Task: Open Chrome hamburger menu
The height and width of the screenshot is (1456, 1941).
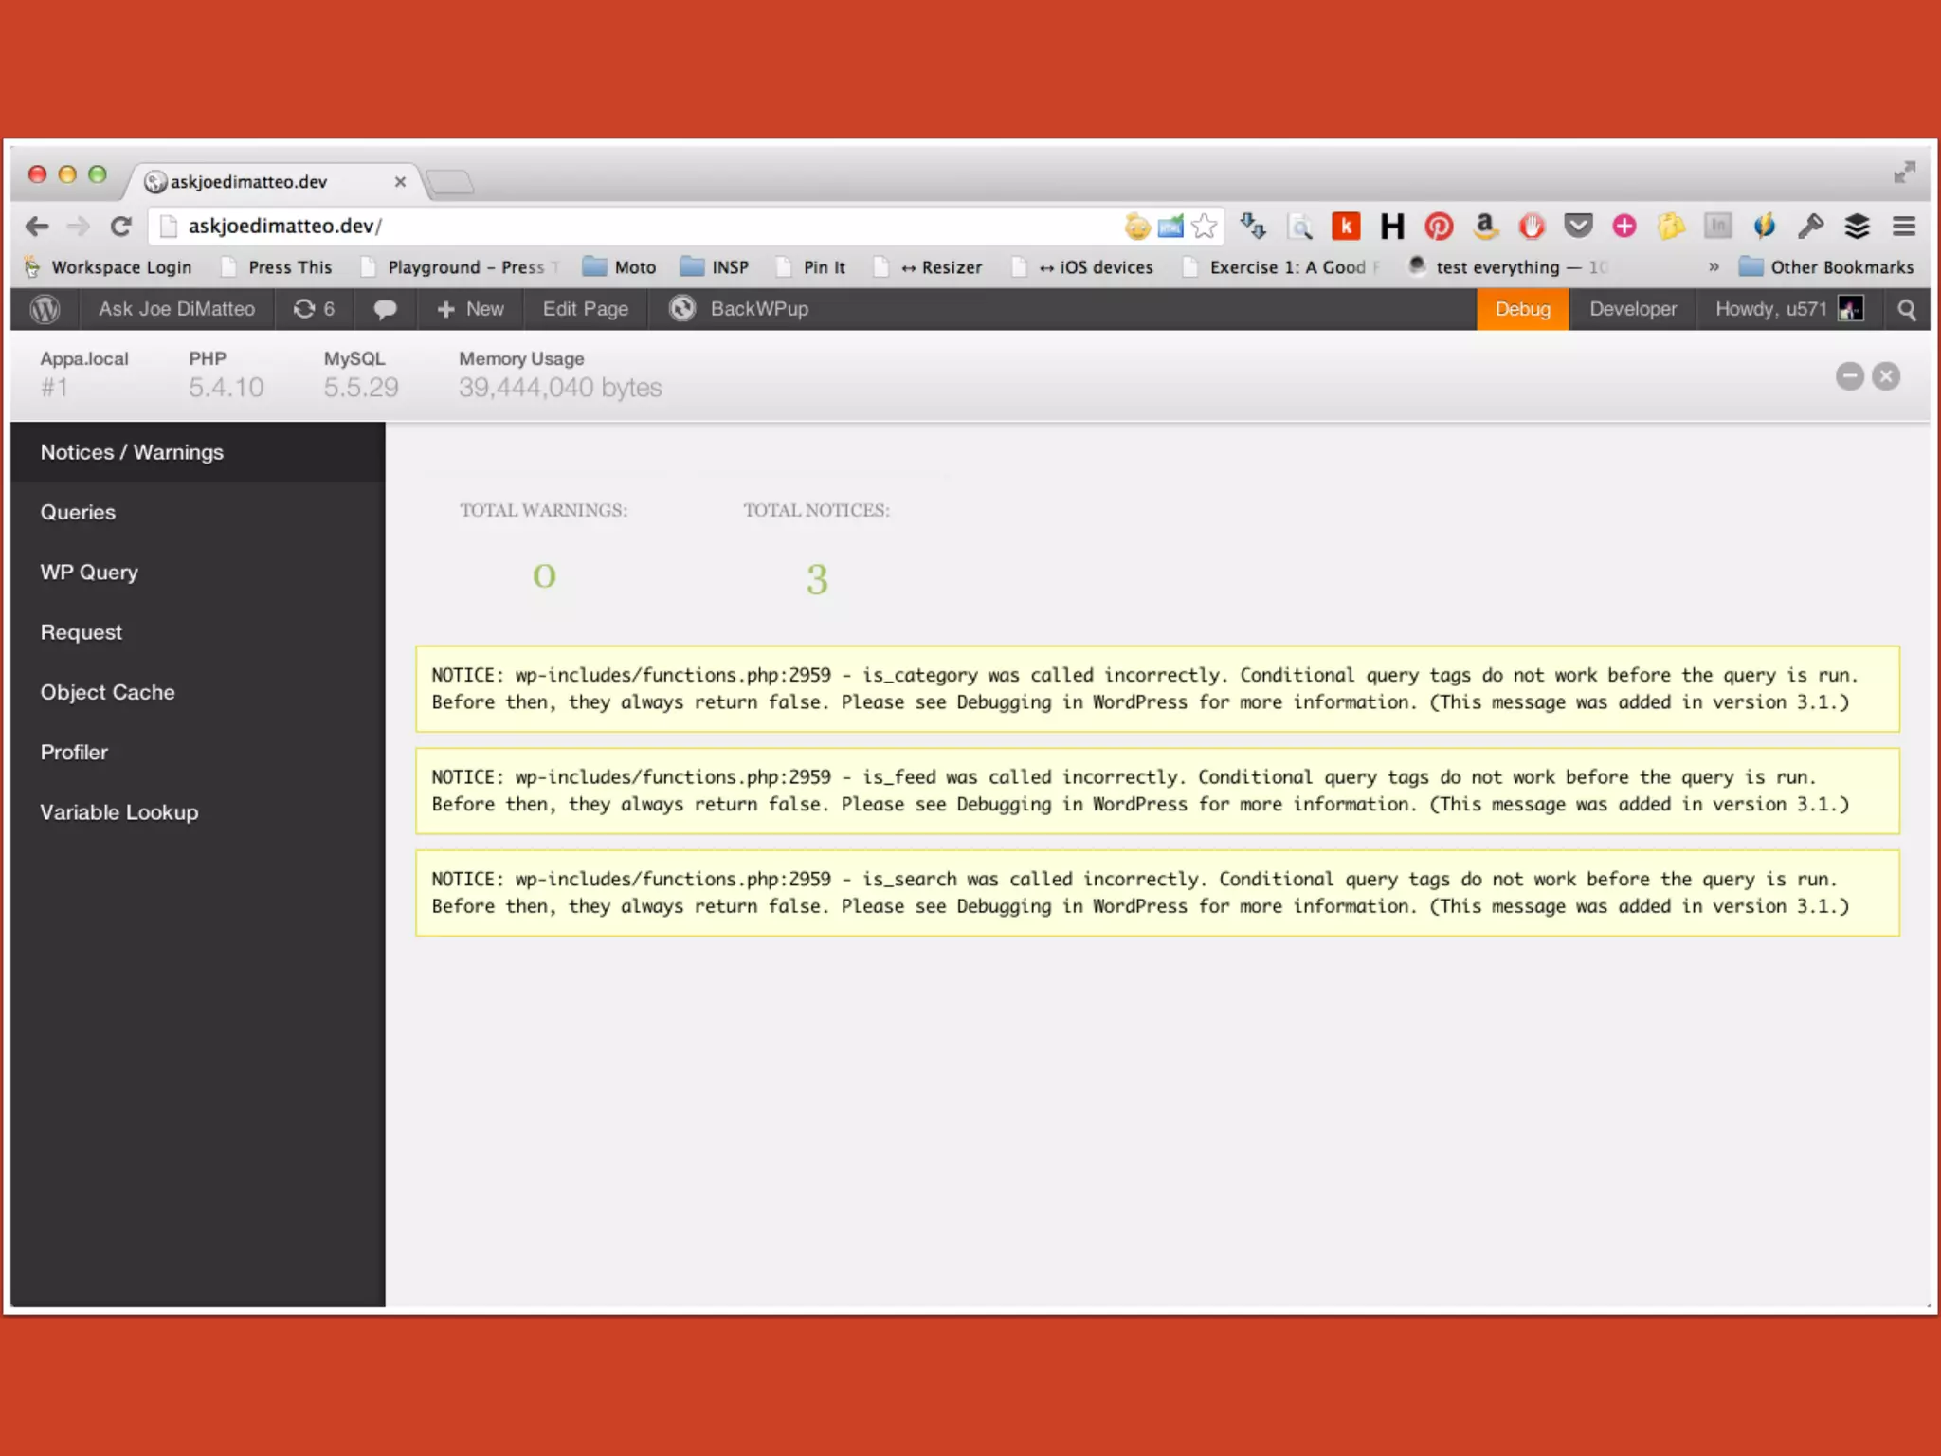Action: click(1904, 226)
